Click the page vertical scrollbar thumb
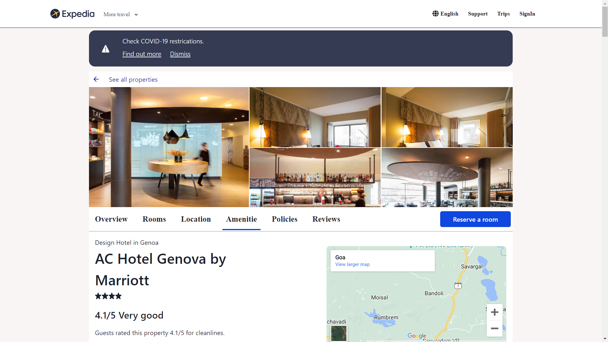Viewport: 608px width, 342px height. 605,22
